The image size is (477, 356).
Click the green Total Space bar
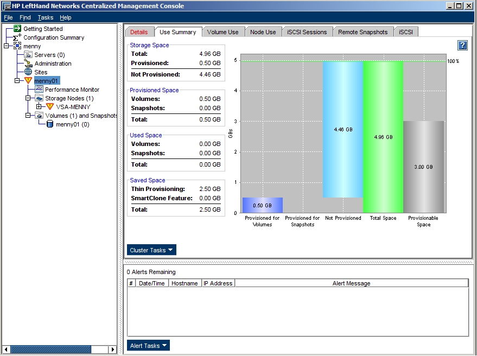tap(383, 137)
